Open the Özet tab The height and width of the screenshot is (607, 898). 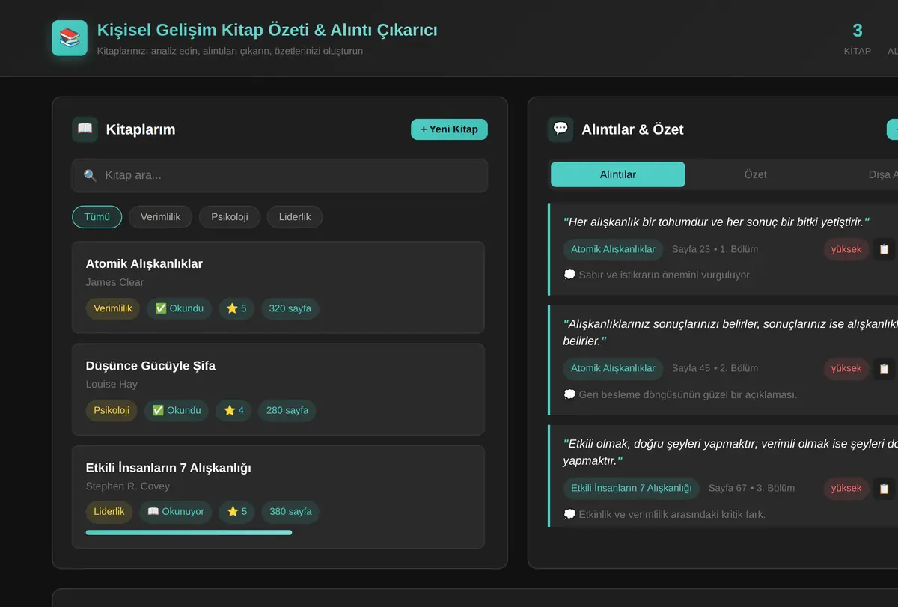[755, 174]
